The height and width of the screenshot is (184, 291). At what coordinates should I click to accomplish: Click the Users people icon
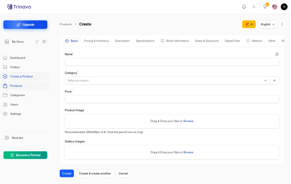click(x=5, y=104)
